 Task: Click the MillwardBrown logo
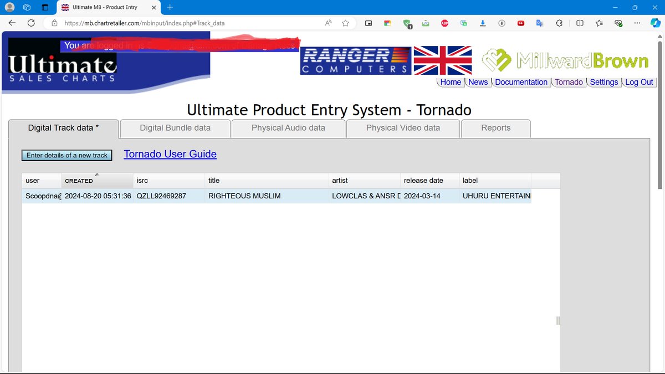565,60
